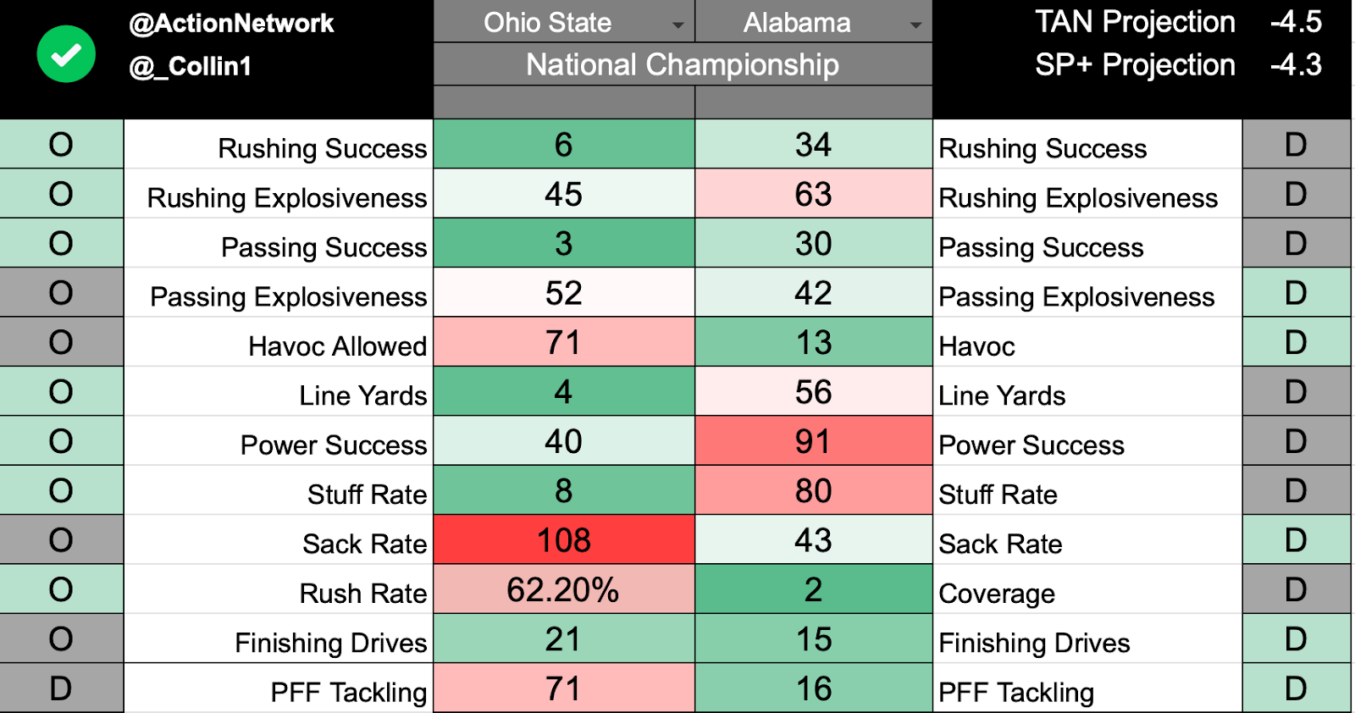1355x713 pixels.
Task: Click Ohio State Line Yards 4 cell
Action: [x=564, y=392]
